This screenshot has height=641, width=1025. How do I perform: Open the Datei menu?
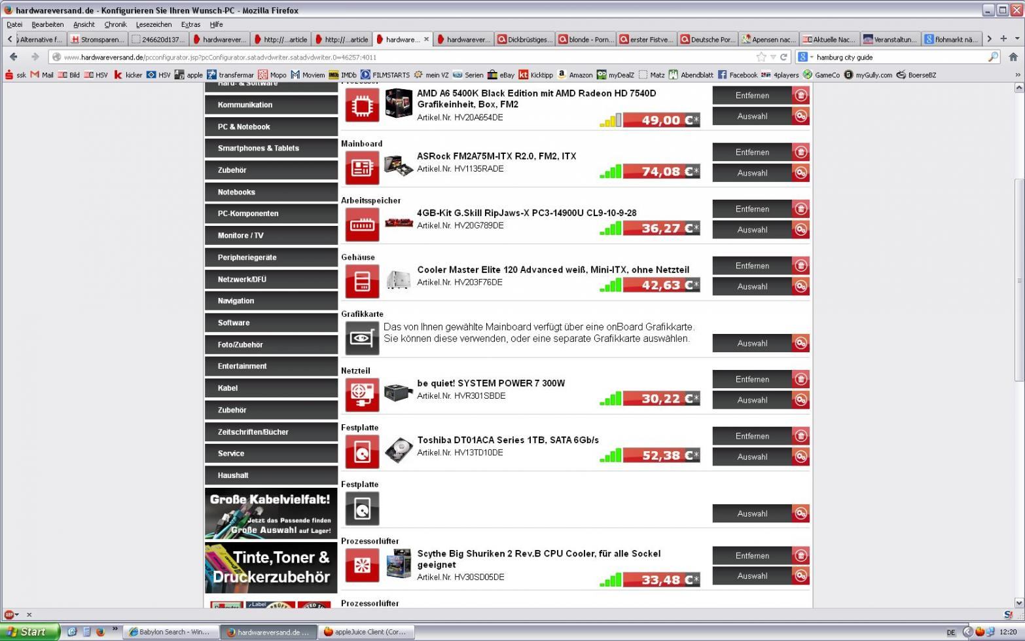[14, 24]
